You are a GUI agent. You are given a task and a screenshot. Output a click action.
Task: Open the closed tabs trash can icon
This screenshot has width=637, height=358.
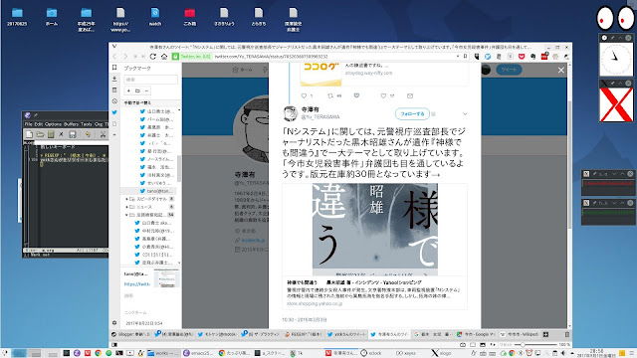[x=566, y=334]
